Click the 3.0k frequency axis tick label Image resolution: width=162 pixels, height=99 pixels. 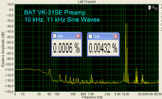pos(107,94)
